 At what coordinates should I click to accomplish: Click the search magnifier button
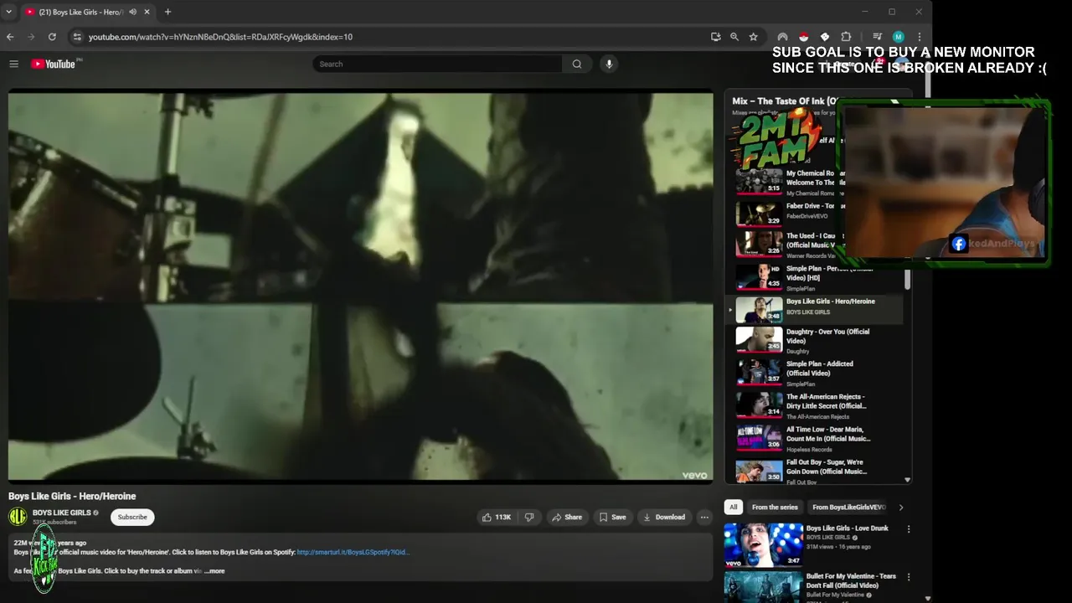coord(577,64)
